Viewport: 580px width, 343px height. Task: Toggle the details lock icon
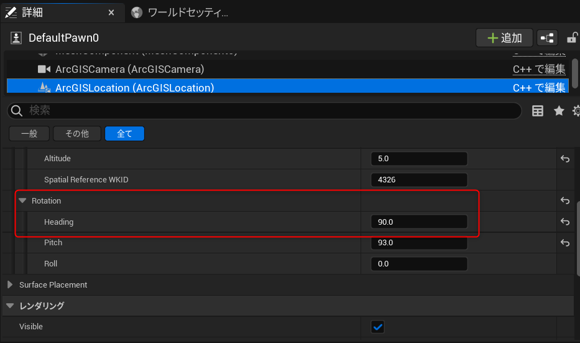click(x=573, y=38)
